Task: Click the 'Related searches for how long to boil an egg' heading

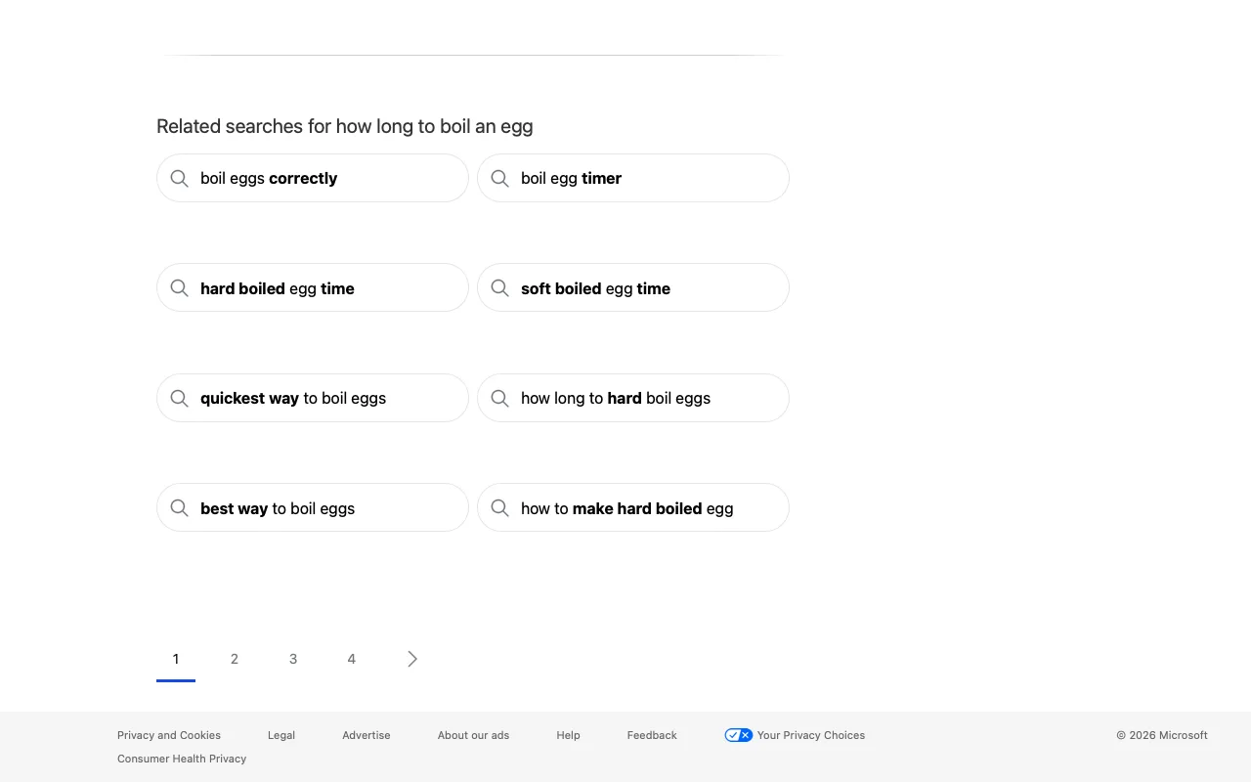Action: 345,126
